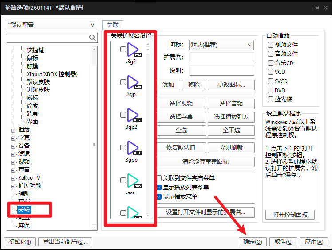Image resolution: width=332 pixels, height=250 pixels.
Task: Expand the 设备 tree node
Action: click(x=13, y=146)
